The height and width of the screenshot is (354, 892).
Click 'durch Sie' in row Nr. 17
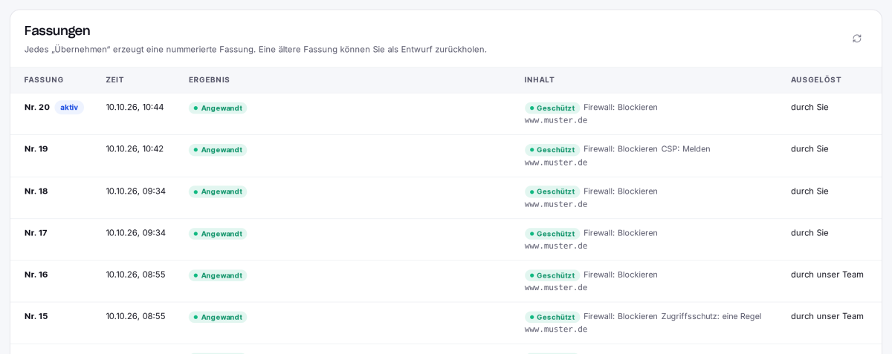coord(809,232)
